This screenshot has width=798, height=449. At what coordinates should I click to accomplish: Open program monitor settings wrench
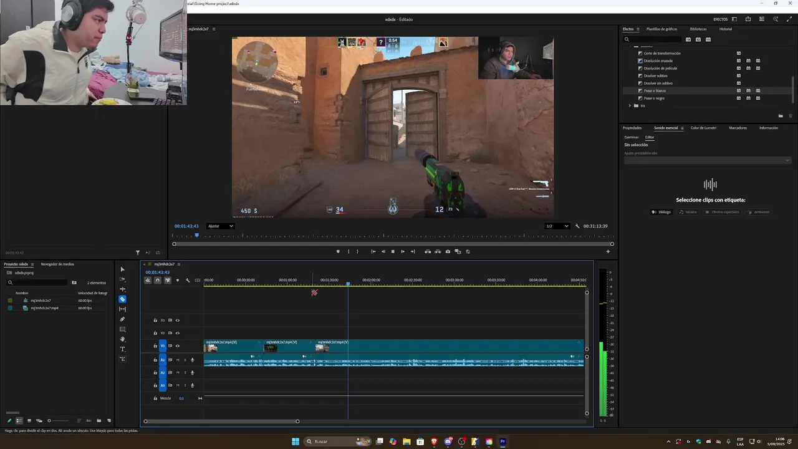[x=577, y=226]
